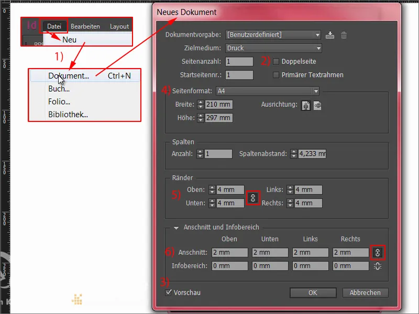Click the Spalten Anzahl field
The height and width of the screenshot is (314, 419).
[x=218, y=154]
